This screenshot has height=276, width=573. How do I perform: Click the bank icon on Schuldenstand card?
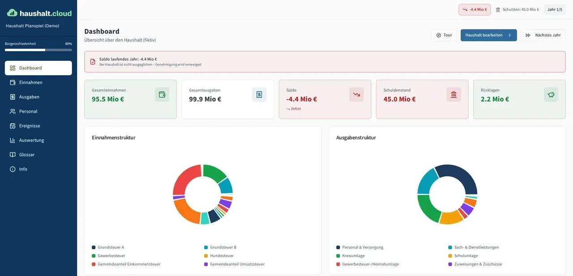[x=453, y=94]
